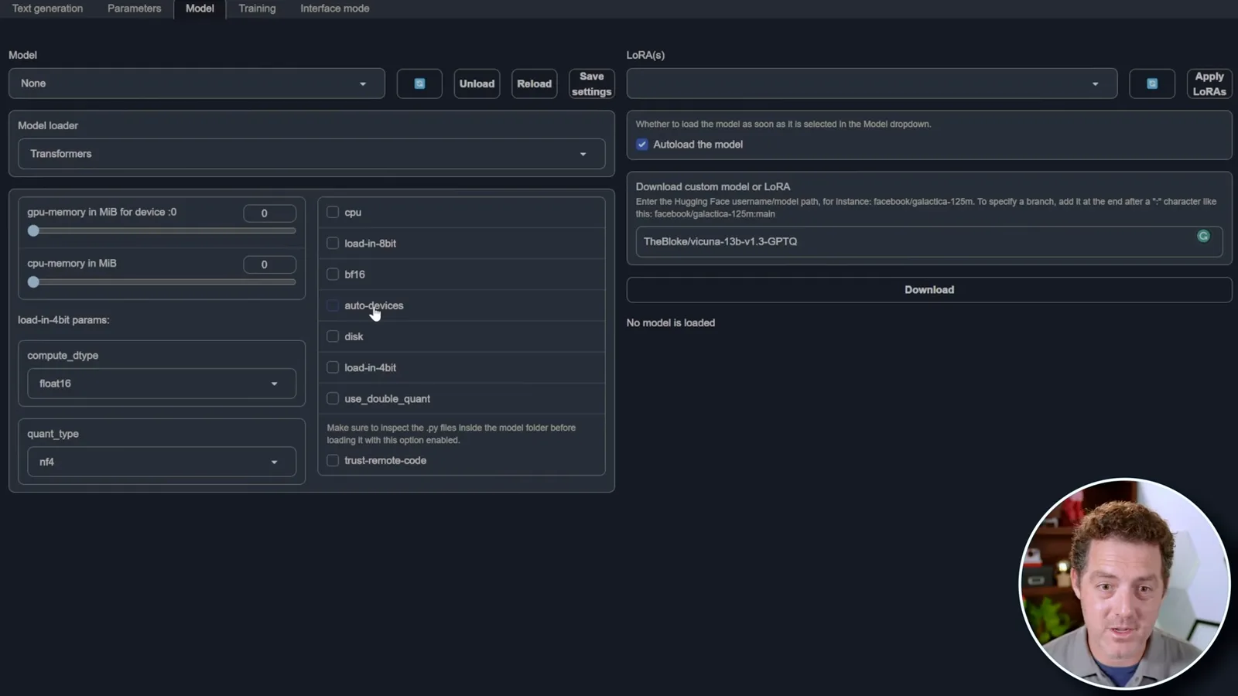Toggle load-in-4bit checkbox

(333, 367)
